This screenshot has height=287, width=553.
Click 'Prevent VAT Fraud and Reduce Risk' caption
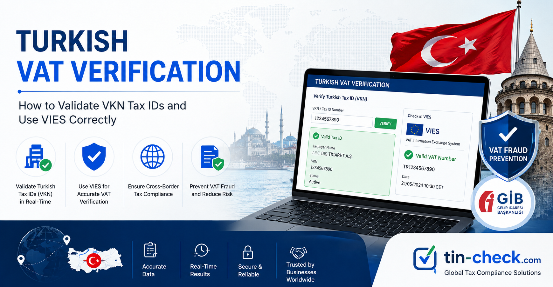212,190
